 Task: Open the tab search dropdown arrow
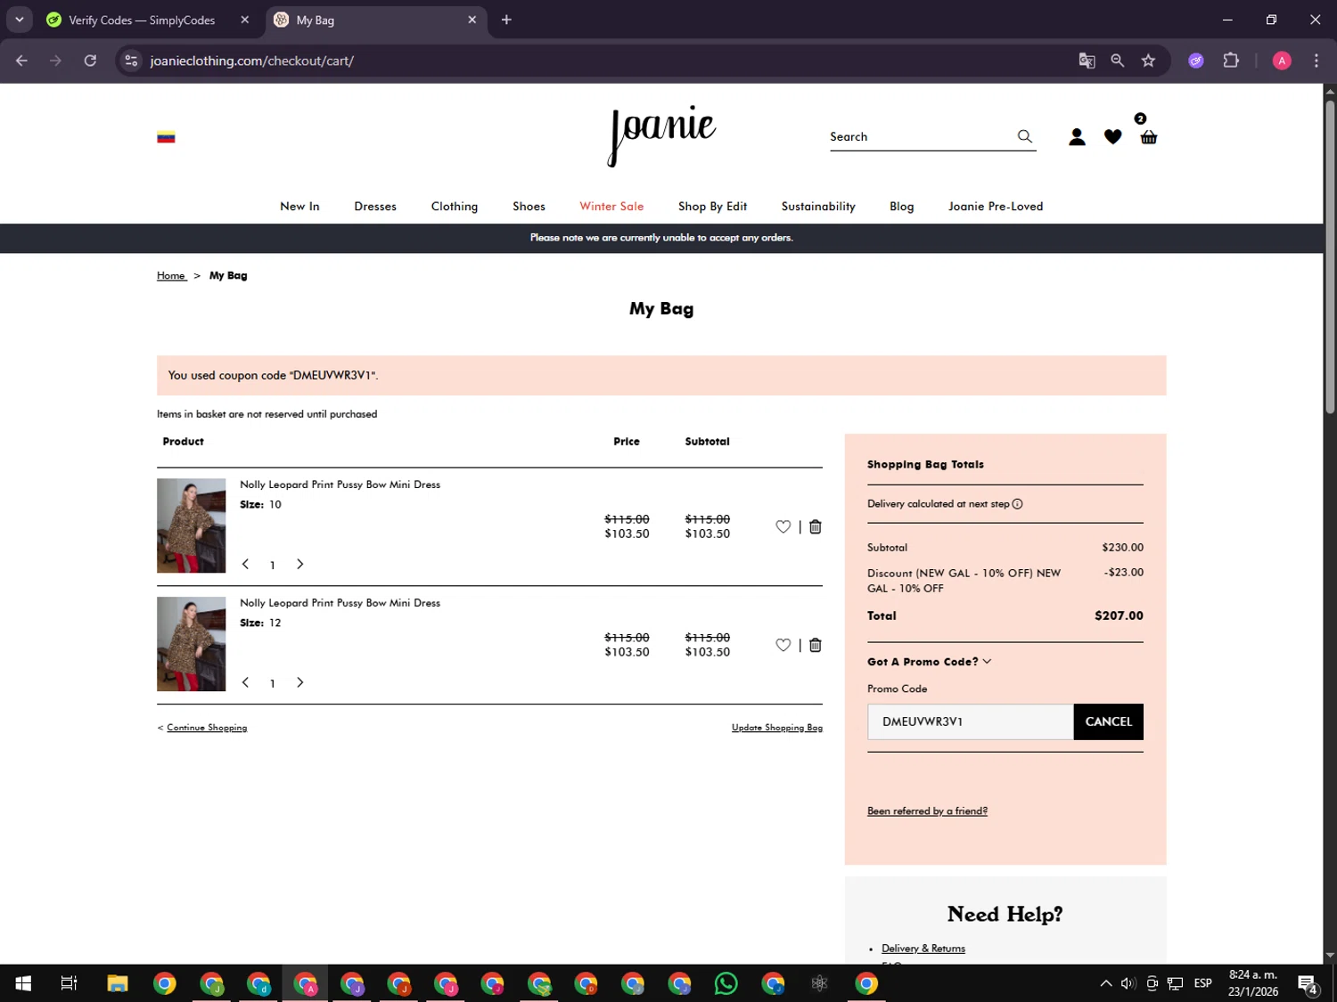pos(19,20)
